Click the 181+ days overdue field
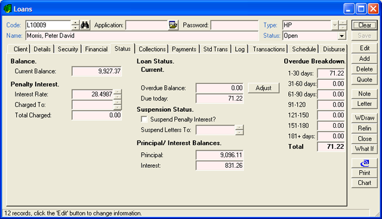The width and height of the screenshot is (382, 219). (331, 136)
